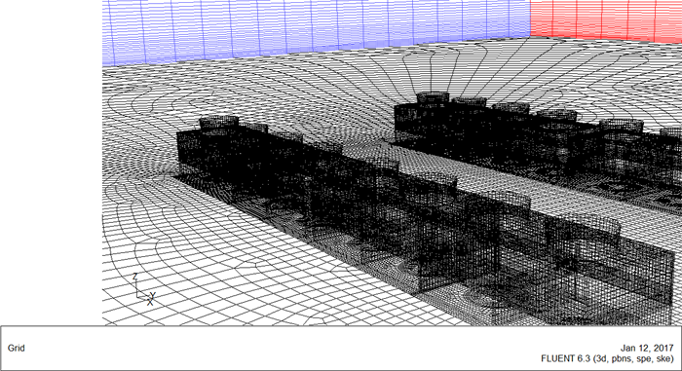The width and height of the screenshot is (682, 371).
Task: Click the "Jan 12, 2017" date text
Action: 647,348
